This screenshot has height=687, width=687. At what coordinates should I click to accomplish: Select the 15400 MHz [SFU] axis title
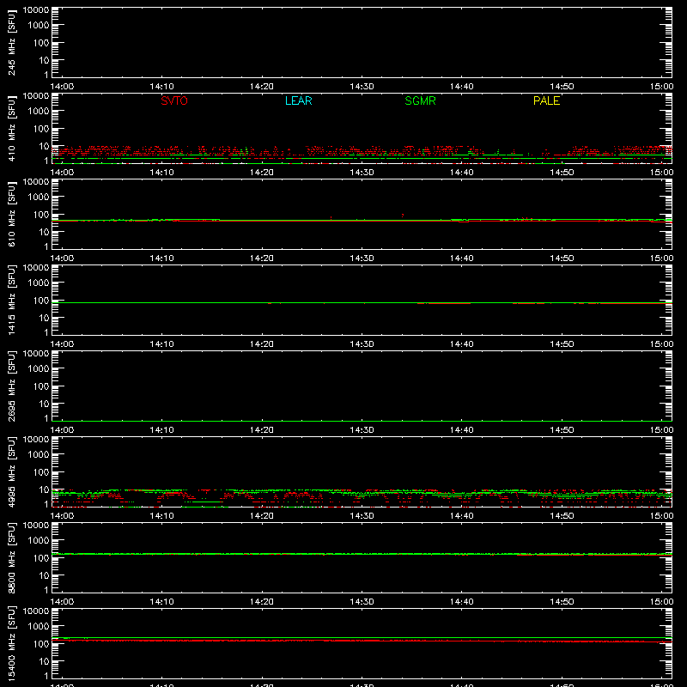coord(12,643)
